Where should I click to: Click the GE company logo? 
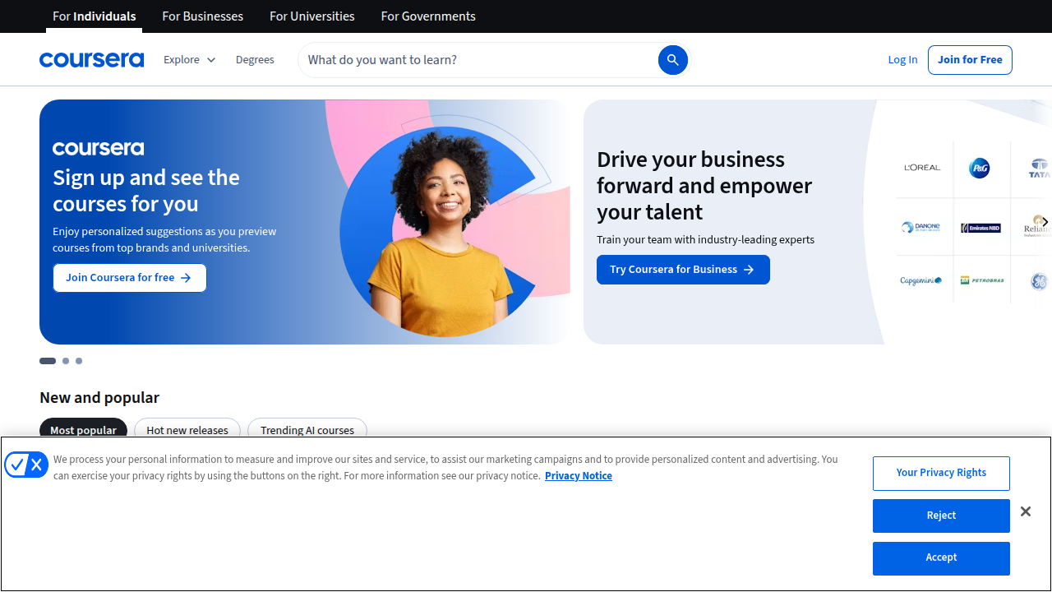[x=1040, y=282]
